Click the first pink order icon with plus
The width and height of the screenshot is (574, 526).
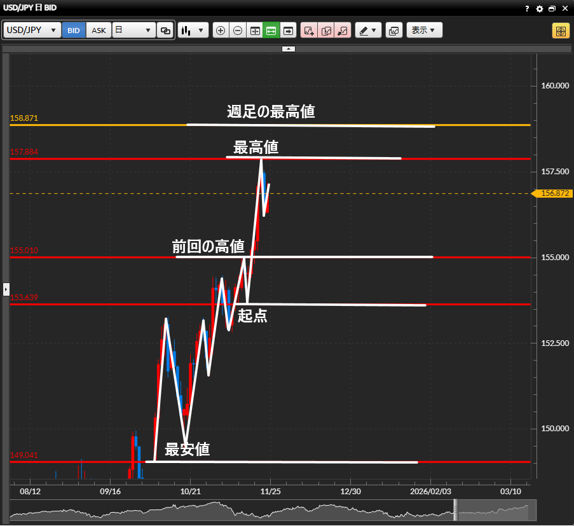point(309,31)
